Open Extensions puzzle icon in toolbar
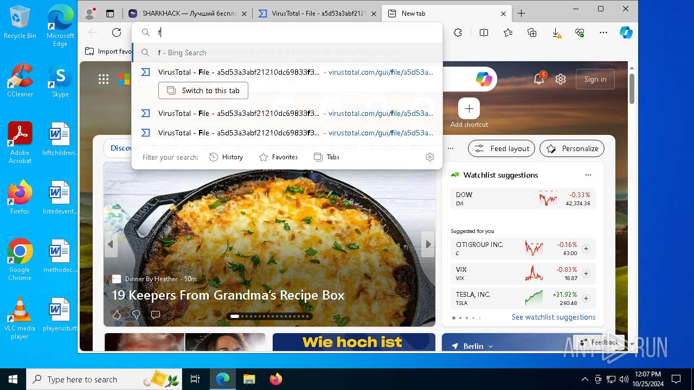Viewport: 694px width, 390px height. (x=458, y=32)
